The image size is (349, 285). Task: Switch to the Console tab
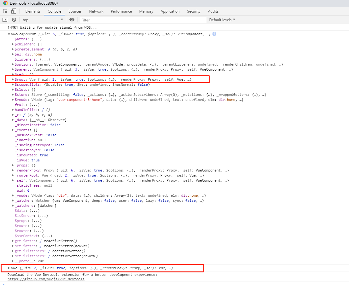[x=54, y=11]
